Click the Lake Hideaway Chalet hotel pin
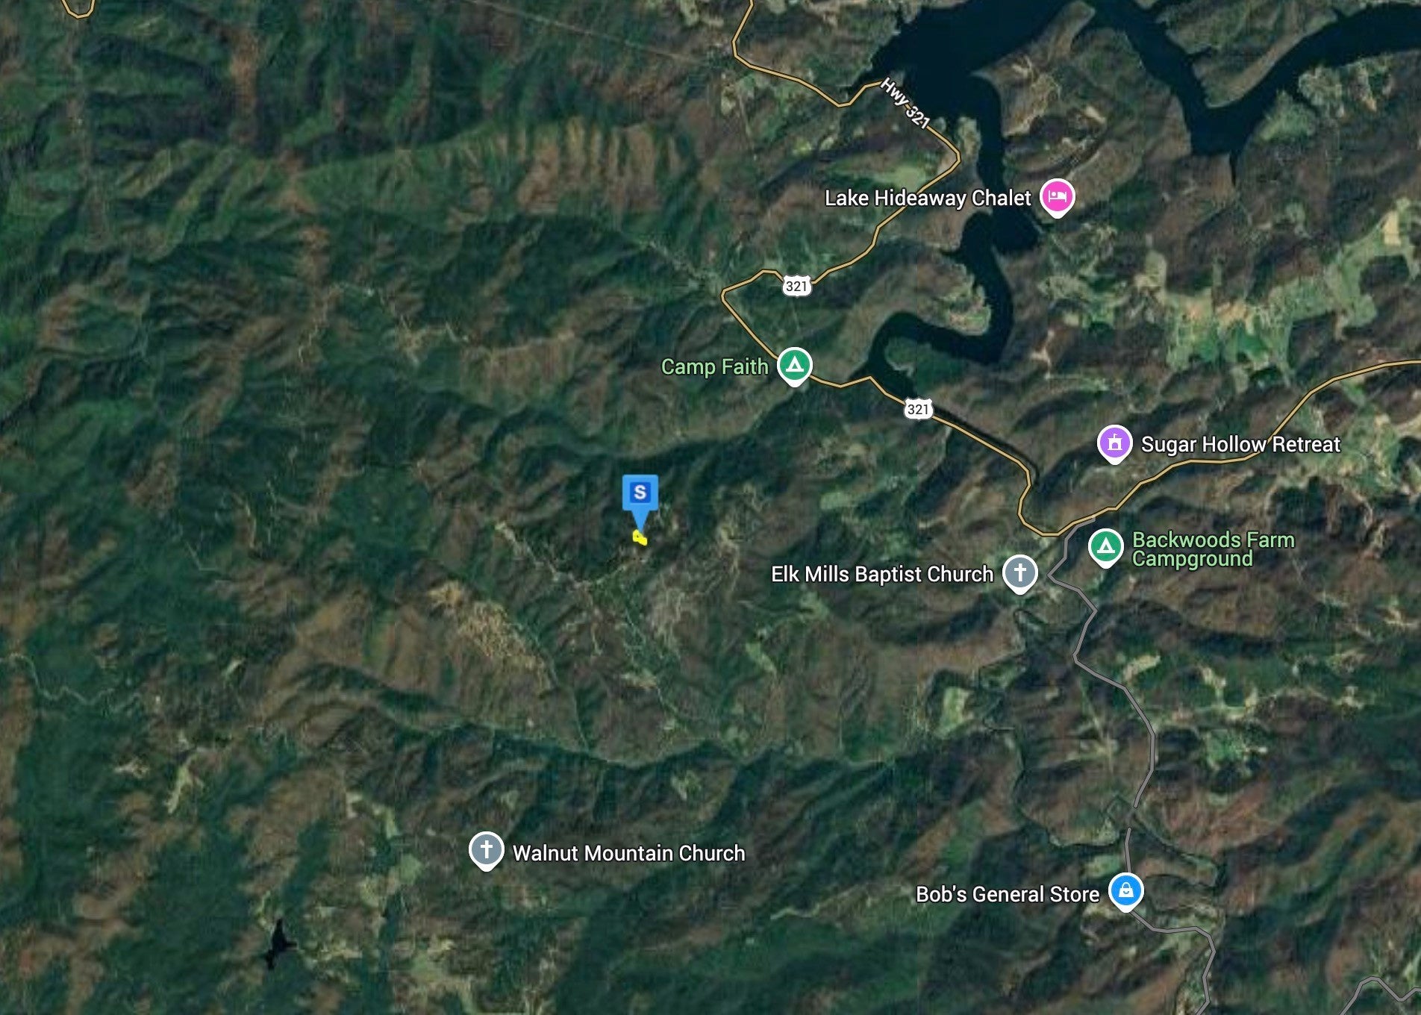This screenshot has height=1015, width=1421. (x=1057, y=198)
